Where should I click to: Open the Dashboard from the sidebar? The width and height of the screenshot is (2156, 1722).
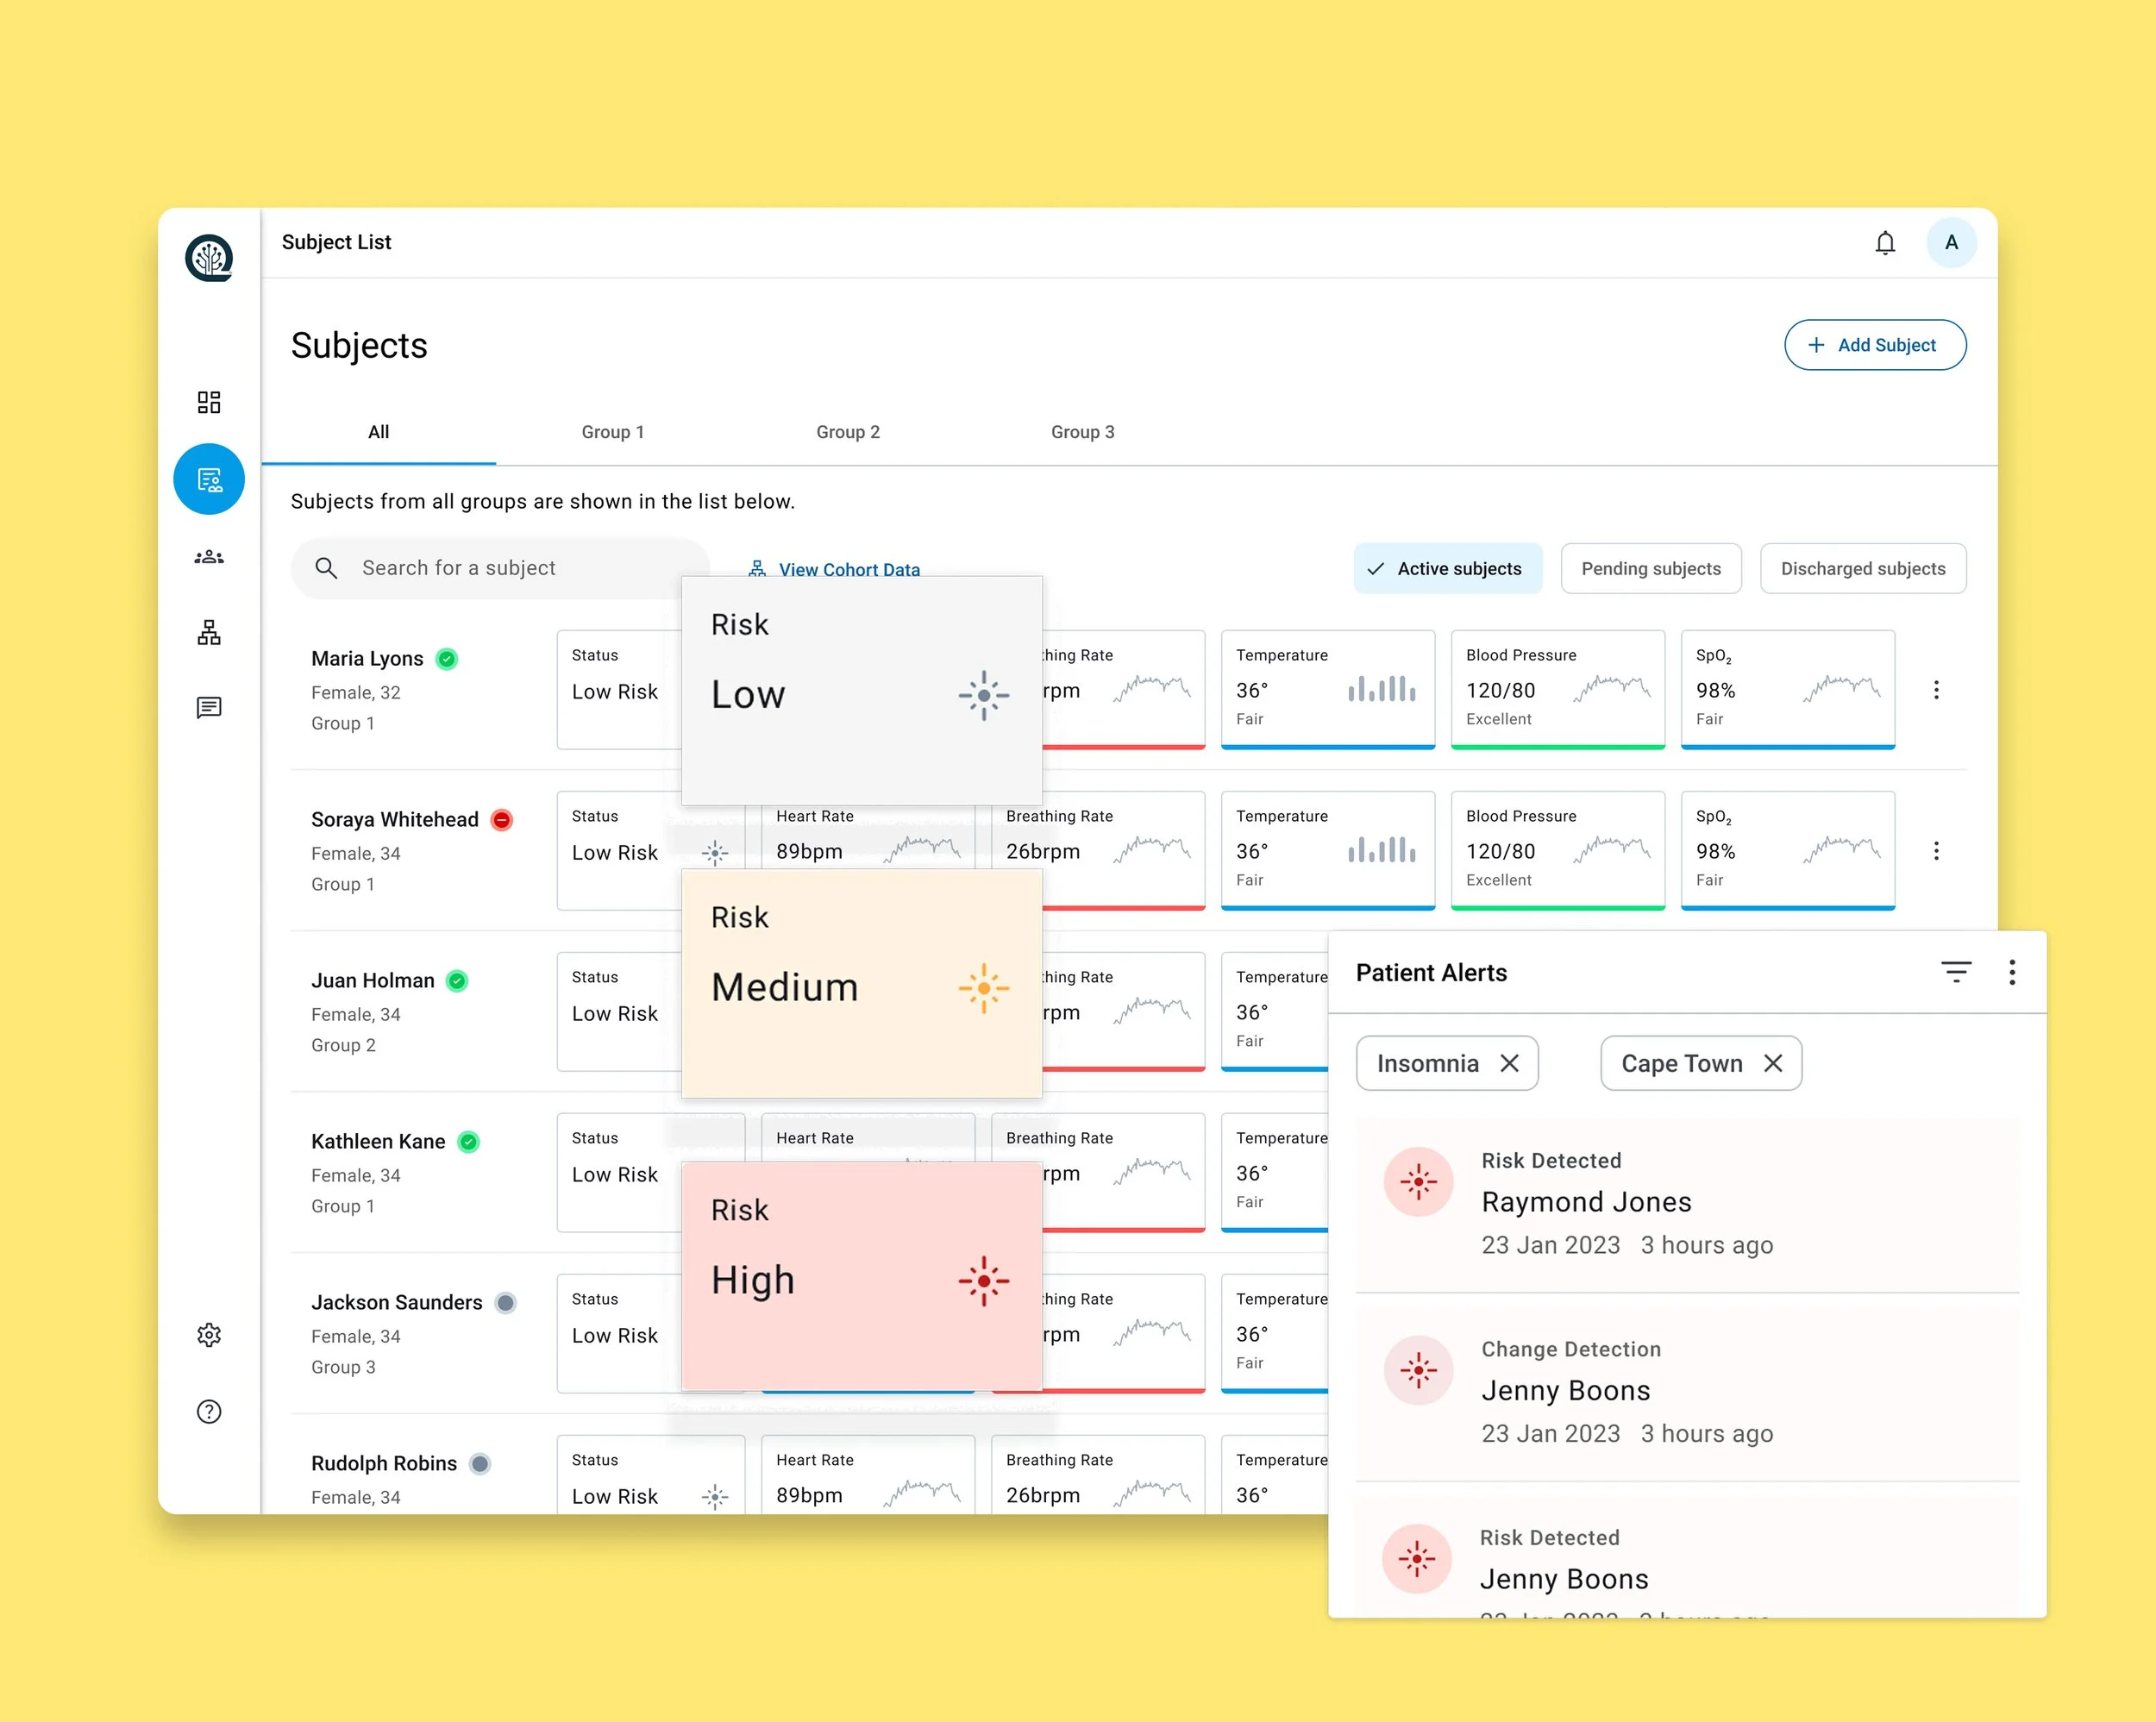[x=209, y=402]
